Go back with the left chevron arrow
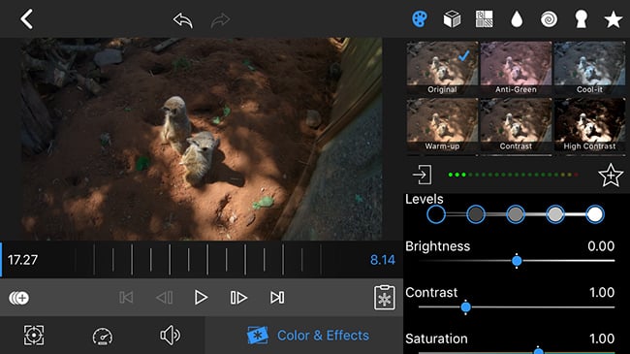This screenshot has height=354, width=630. tap(26, 18)
